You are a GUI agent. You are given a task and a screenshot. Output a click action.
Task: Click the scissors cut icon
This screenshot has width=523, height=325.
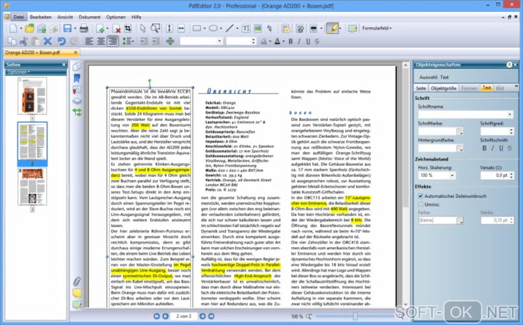point(24,41)
